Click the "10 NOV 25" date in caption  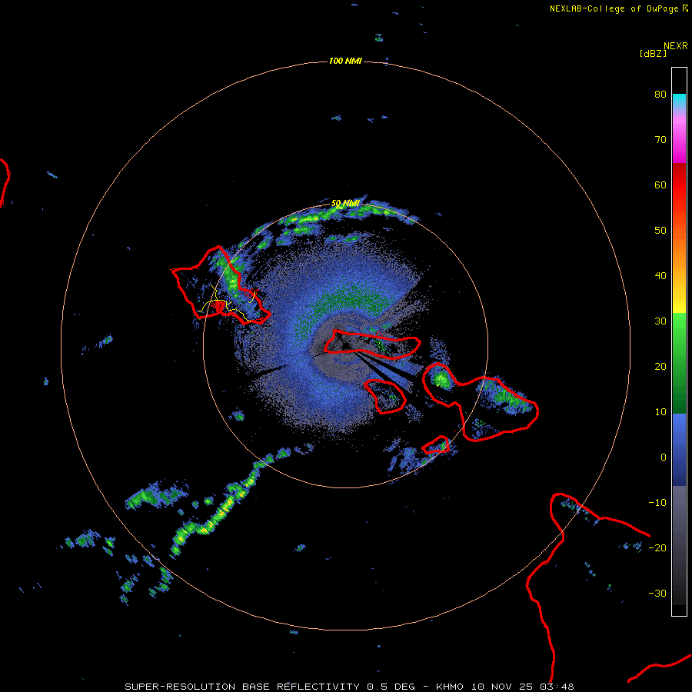[x=503, y=687]
